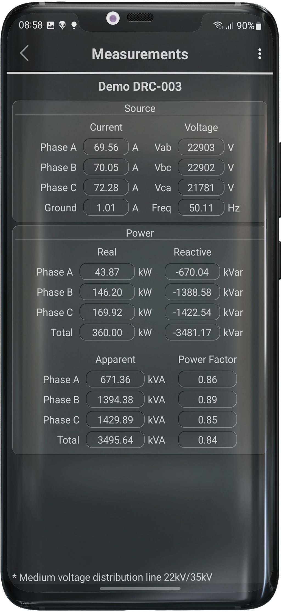Select Phase B reactive power -1388.58
Screen dimensions: 281x612
pyautogui.click(x=192, y=292)
